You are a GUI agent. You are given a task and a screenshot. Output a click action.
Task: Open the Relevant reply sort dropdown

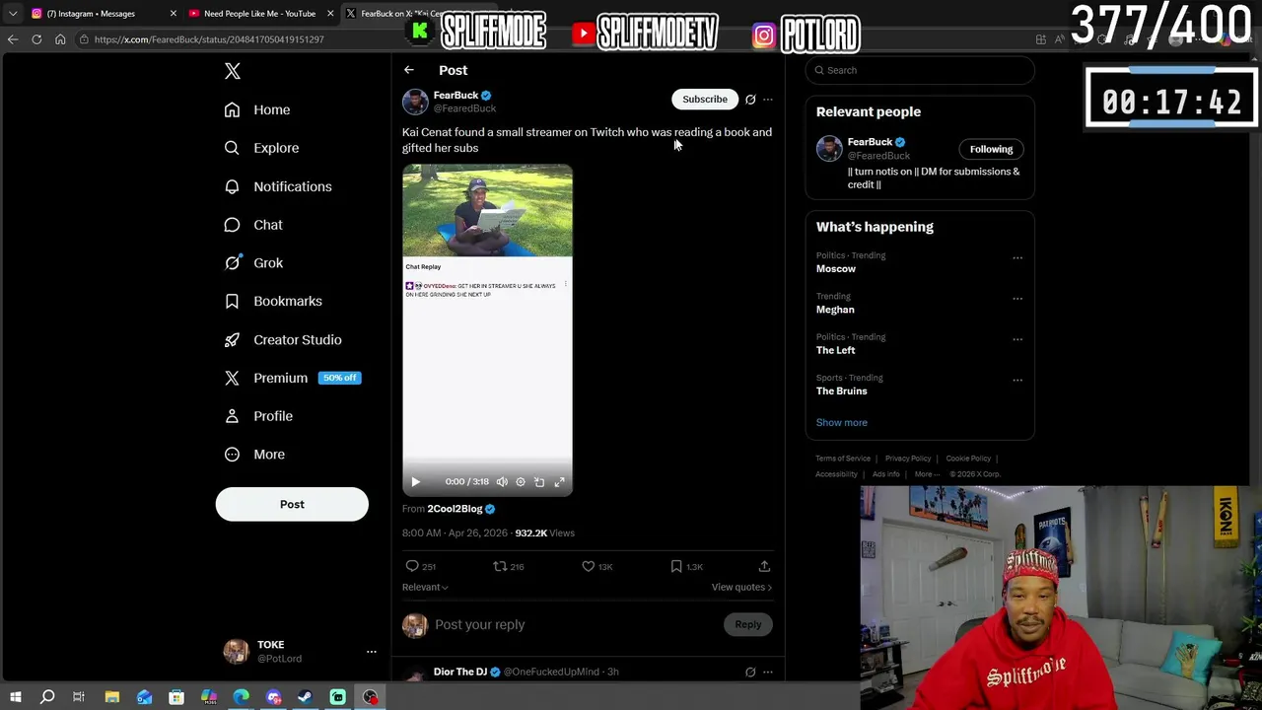425,587
